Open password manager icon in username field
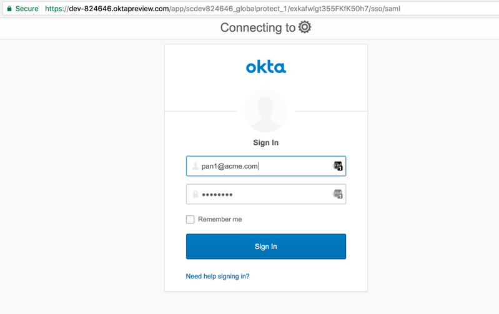The width and height of the screenshot is (499, 314). tap(338, 166)
